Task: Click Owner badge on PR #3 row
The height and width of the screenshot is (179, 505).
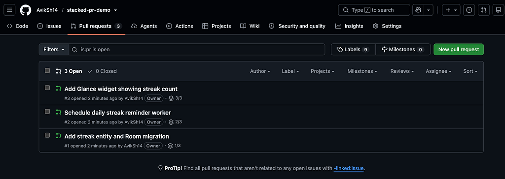Action: point(154,98)
